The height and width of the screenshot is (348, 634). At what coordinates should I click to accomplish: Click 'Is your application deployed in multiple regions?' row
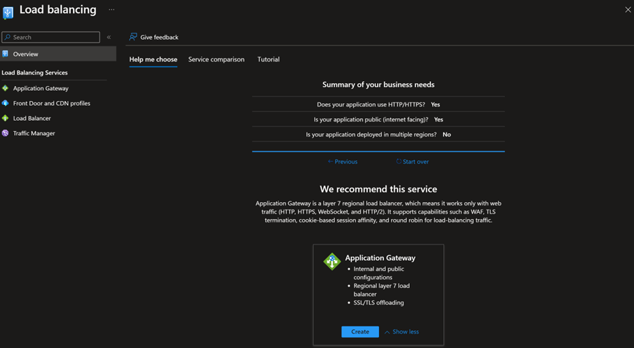click(378, 134)
